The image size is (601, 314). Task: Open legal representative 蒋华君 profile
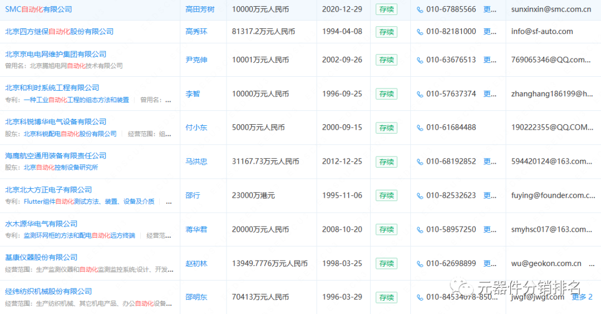coord(196,229)
